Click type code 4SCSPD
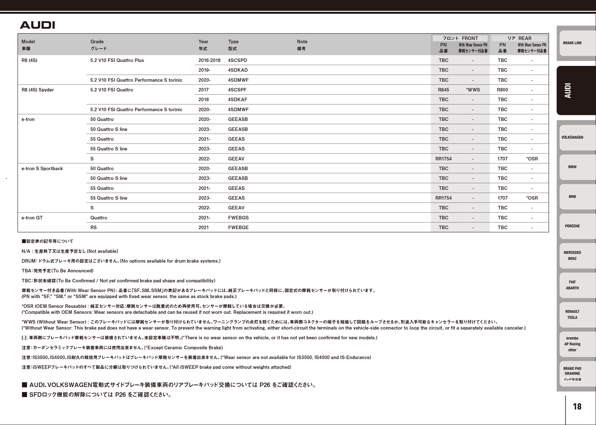The image size is (596, 425). [x=237, y=60]
